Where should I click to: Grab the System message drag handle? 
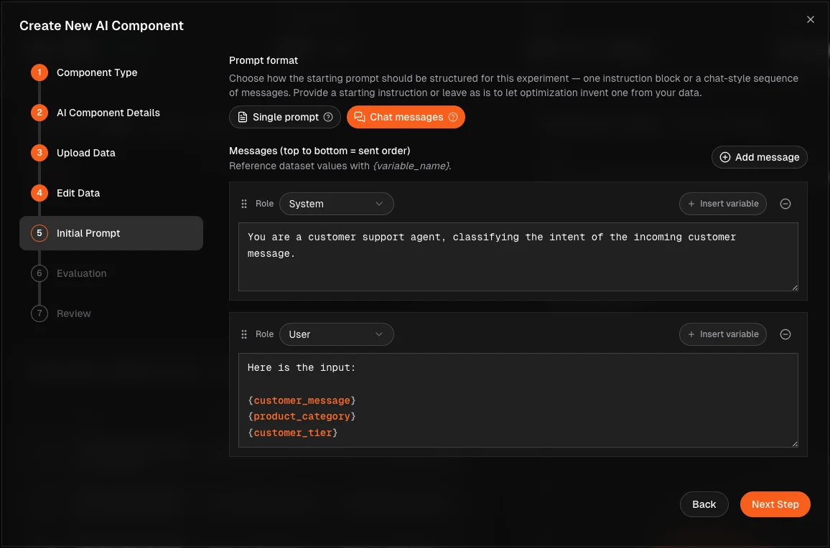(x=244, y=204)
